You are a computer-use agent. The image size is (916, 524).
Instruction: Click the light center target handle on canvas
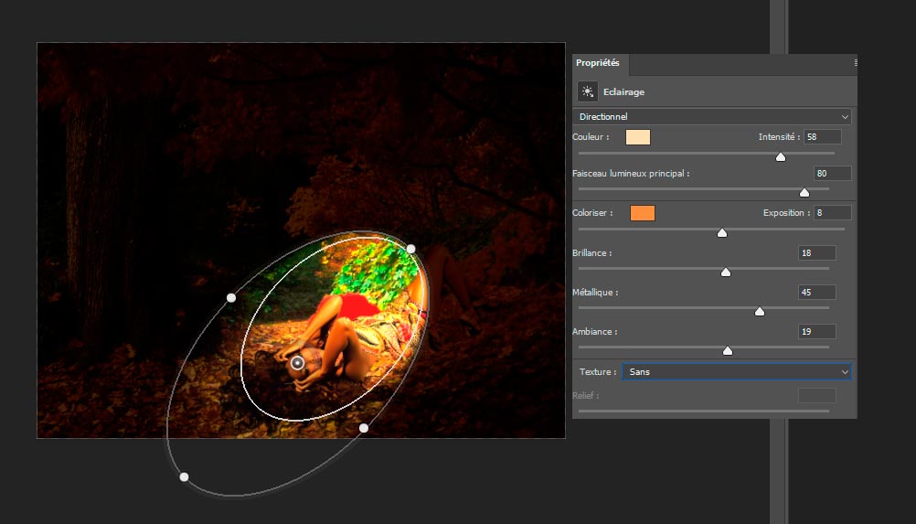[297, 363]
